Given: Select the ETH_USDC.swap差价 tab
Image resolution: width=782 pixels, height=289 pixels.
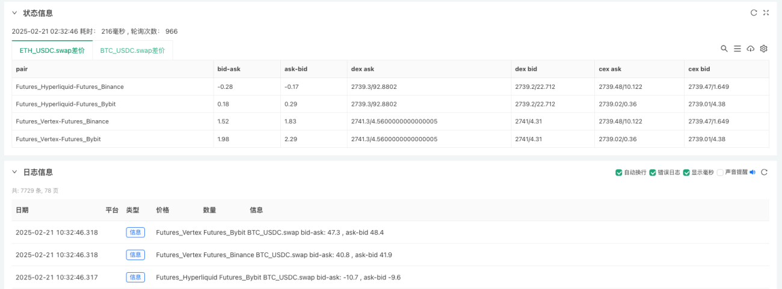Looking at the screenshot, I should tap(52, 50).
